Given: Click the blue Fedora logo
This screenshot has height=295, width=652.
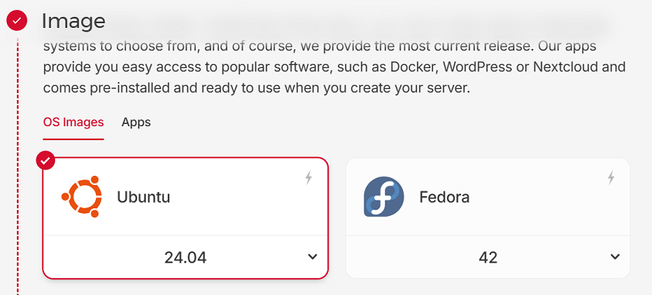Looking at the screenshot, I should coord(384,197).
